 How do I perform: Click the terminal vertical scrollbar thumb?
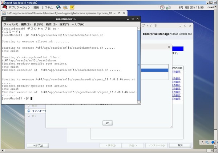point(139,65)
